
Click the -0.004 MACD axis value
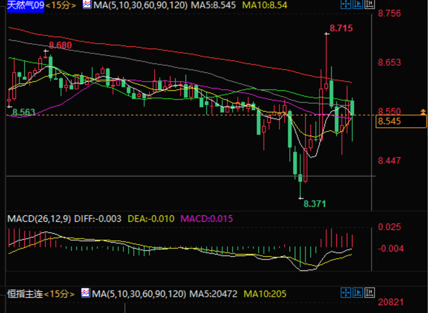click(391, 248)
